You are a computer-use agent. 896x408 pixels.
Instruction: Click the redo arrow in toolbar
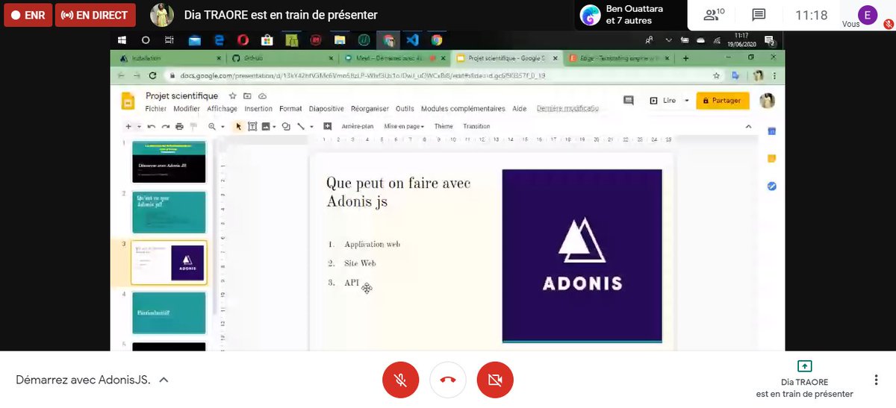tap(166, 127)
